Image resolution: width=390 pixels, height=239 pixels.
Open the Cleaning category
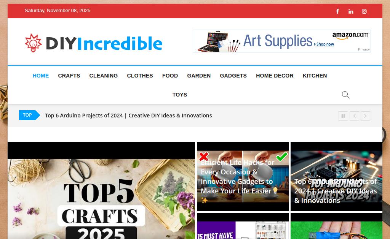point(104,76)
